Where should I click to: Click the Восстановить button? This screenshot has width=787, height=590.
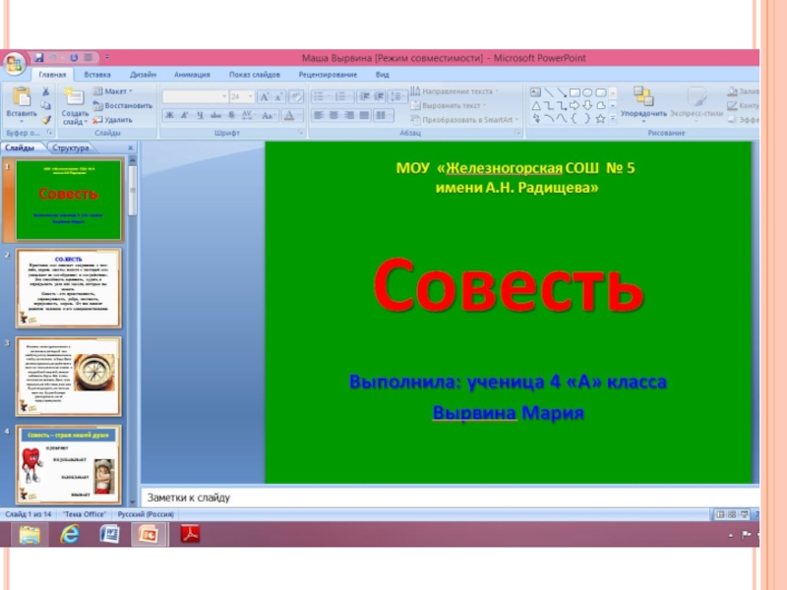click(x=122, y=105)
